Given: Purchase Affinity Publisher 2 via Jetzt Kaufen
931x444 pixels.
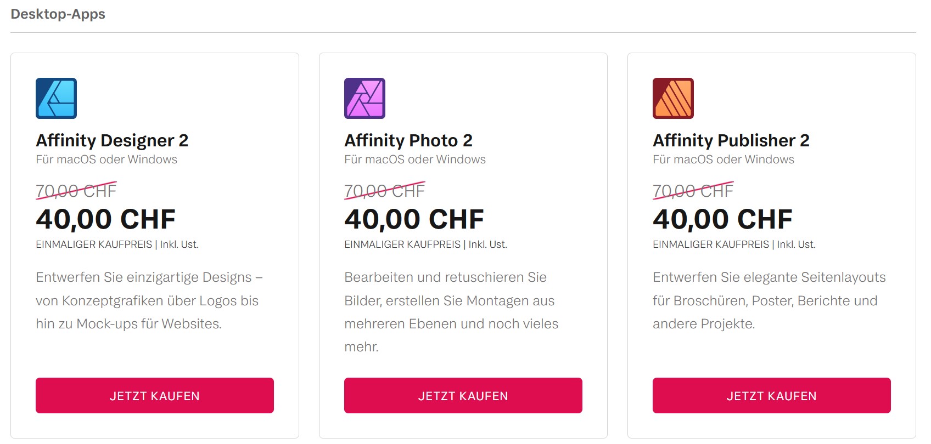Looking at the screenshot, I should (x=771, y=395).
